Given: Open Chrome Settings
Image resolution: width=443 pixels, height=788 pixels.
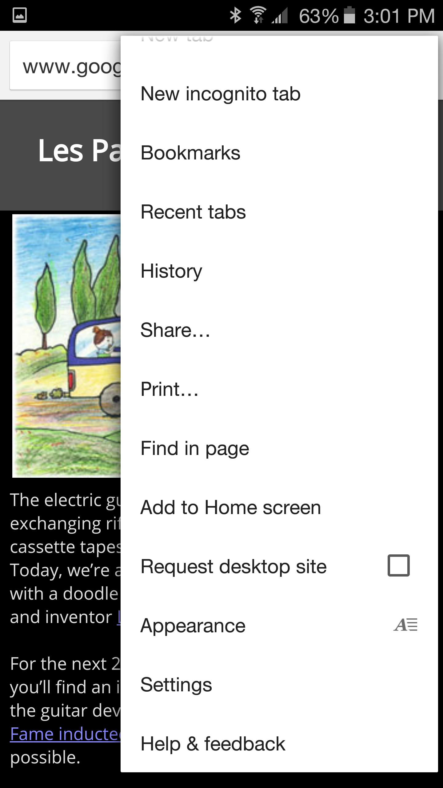Looking at the screenshot, I should 176,685.
